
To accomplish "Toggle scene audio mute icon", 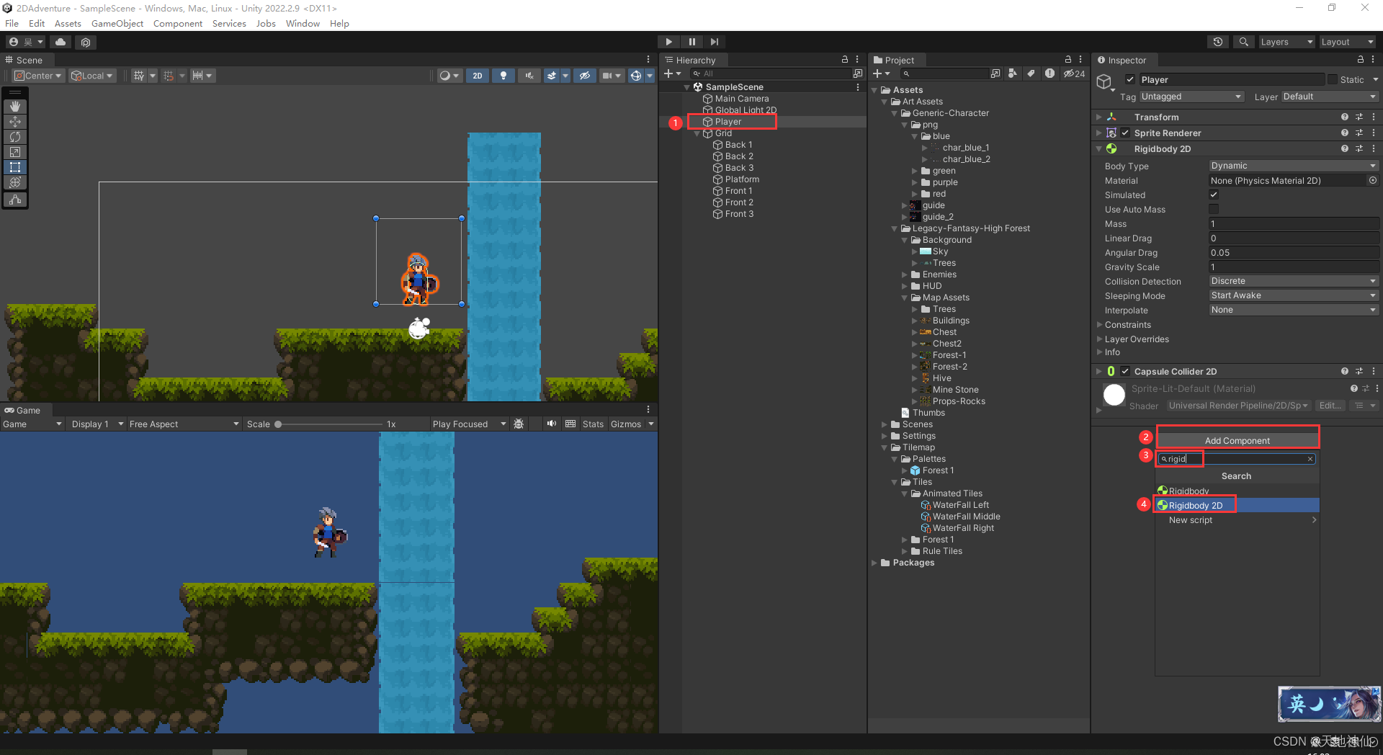I will (529, 76).
